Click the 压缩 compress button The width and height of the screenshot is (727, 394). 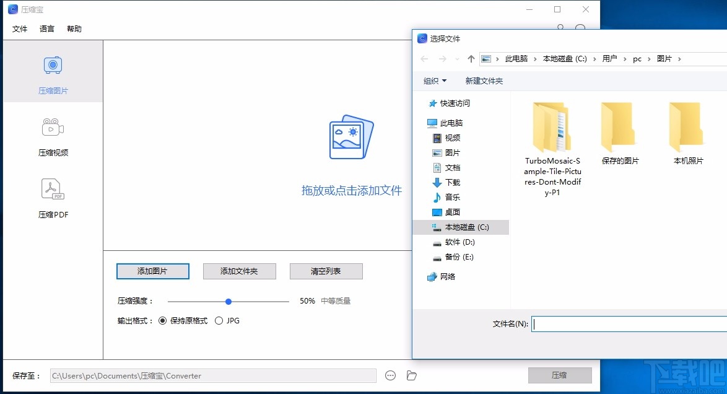[x=560, y=375]
